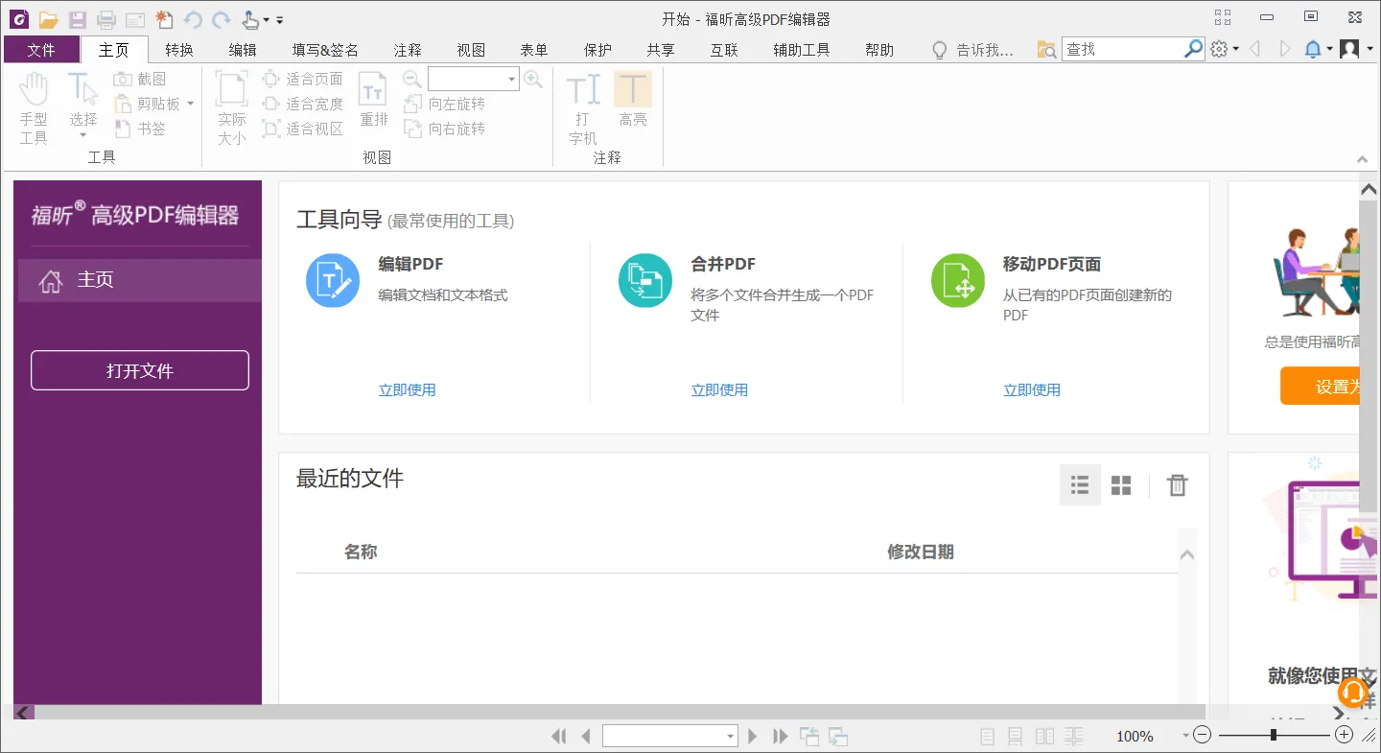This screenshot has width=1381, height=753.
Task: Switch to the 保护 tab
Action: click(x=597, y=50)
